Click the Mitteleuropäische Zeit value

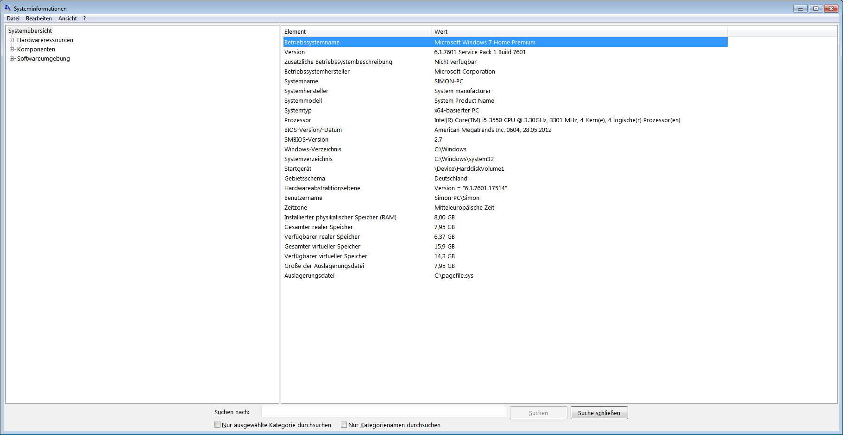[x=464, y=207]
